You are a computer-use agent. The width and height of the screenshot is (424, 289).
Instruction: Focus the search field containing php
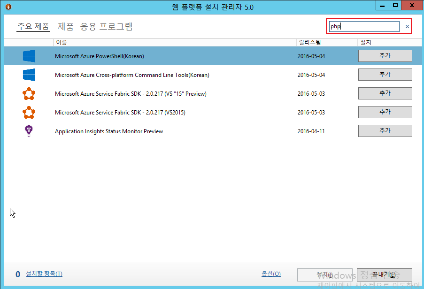(364, 26)
